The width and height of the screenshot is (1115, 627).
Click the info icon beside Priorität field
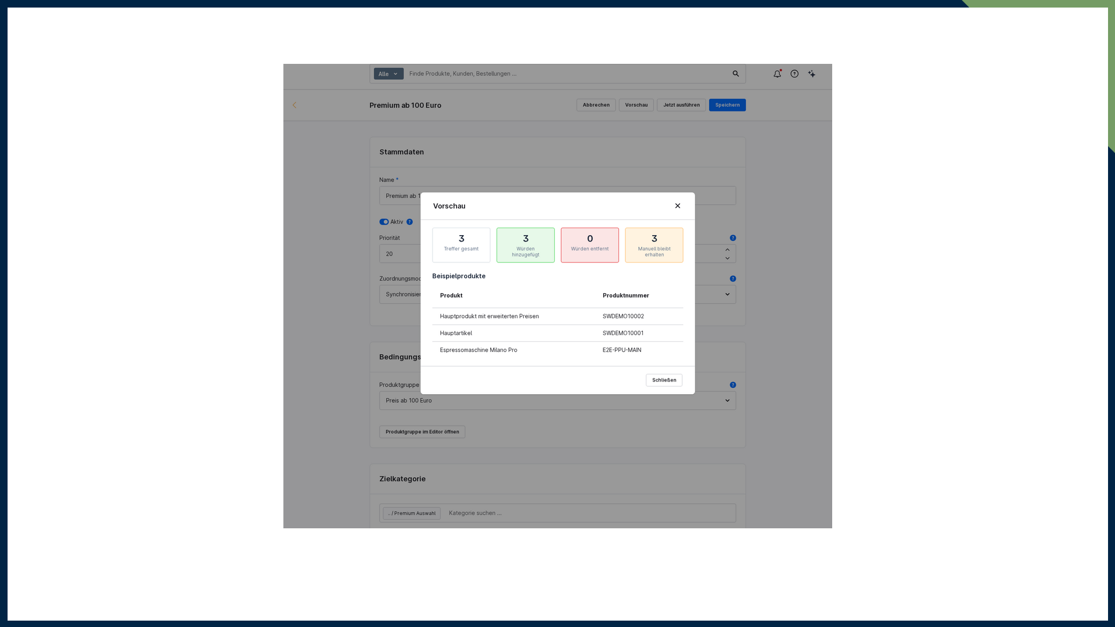point(733,238)
